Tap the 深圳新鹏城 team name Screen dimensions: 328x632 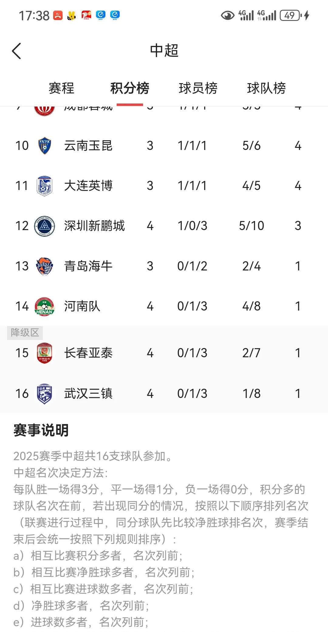coord(94,226)
